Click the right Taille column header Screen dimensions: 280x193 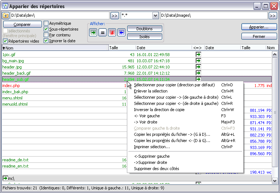[x=253, y=48]
